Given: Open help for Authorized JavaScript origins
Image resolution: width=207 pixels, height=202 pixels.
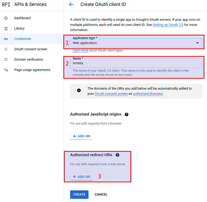Looking at the screenshot, I should (x=127, y=114).
